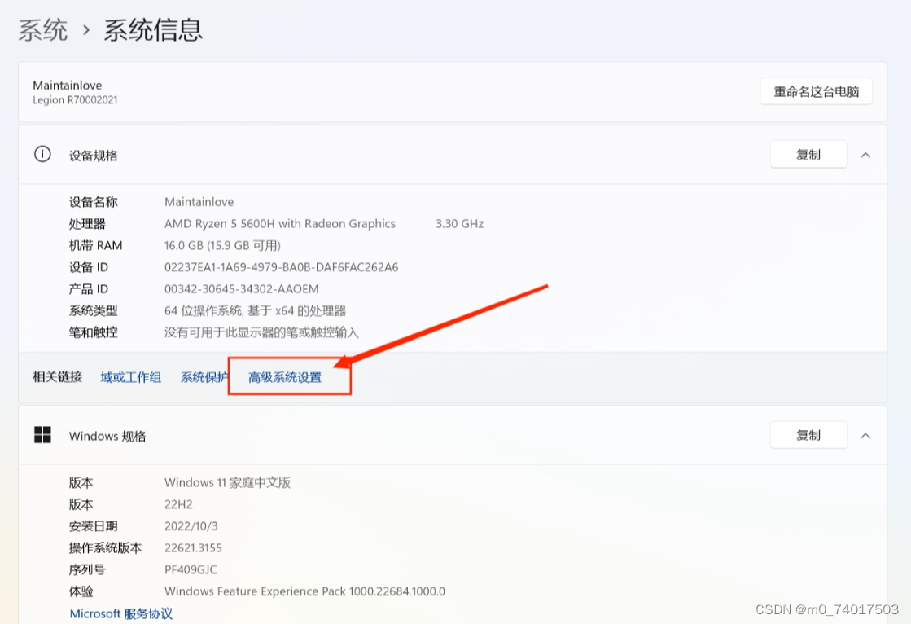Click the info icon beside 设备规格
This screenshot has width=911, height=624.
click(x=42, y=154)
